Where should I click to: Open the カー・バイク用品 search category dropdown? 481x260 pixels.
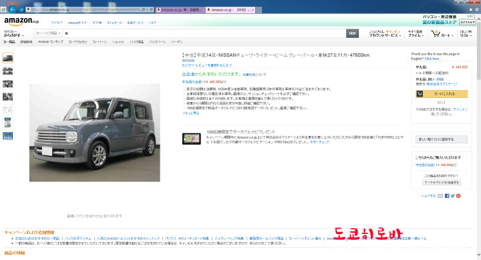coord(48,33)
